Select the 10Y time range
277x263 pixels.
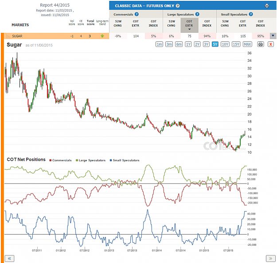(225, 44)
